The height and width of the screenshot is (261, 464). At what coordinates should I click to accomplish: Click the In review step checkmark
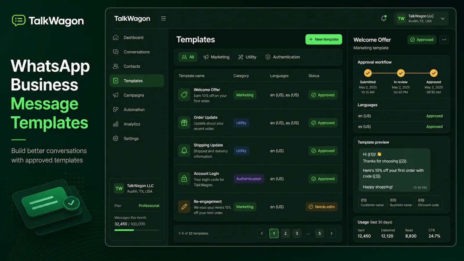401,73
